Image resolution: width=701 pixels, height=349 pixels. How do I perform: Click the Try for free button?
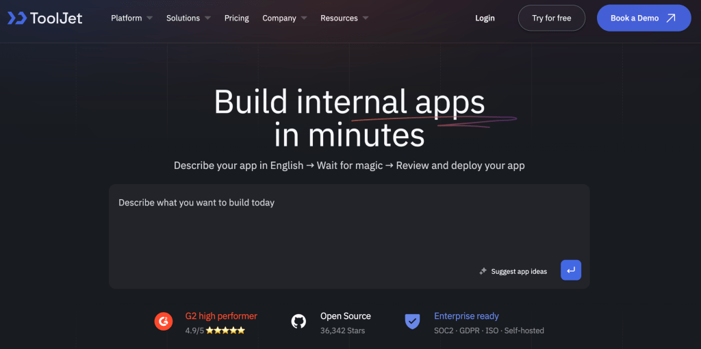(551, 18)
